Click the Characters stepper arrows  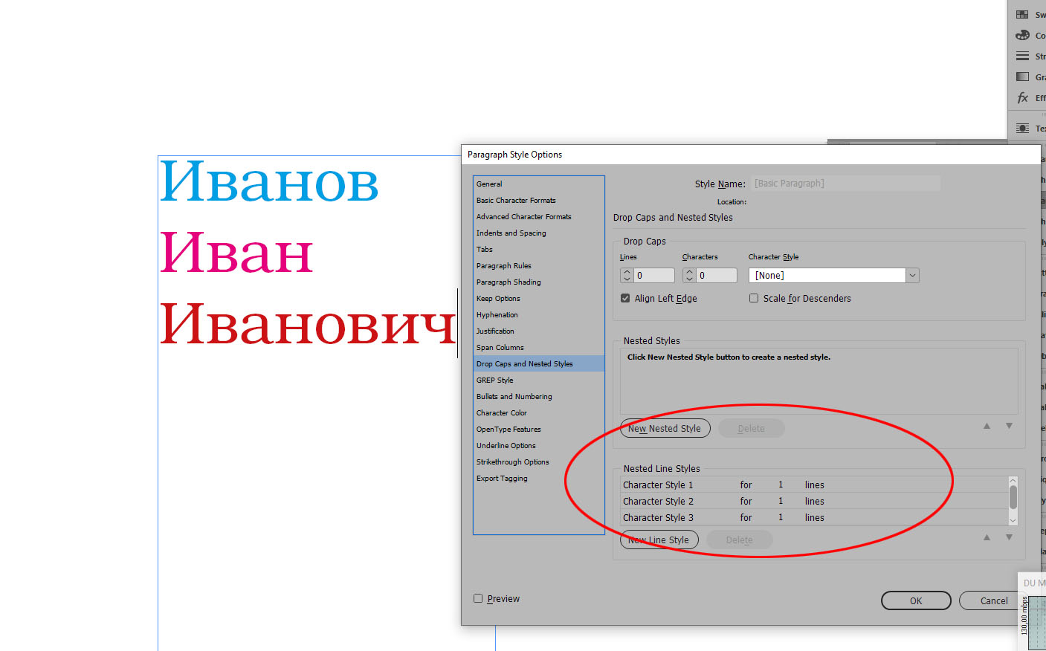[x=689, y=276]
